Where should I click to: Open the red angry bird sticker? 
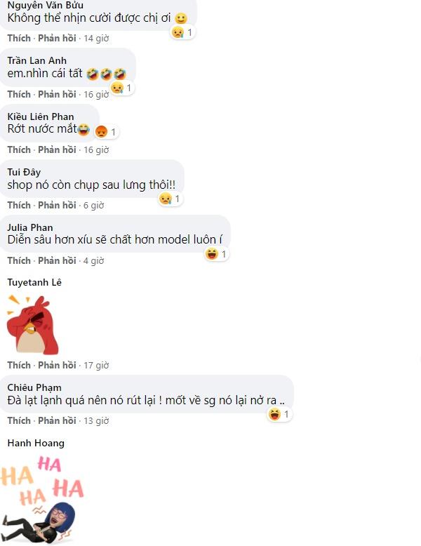(33, 324)
